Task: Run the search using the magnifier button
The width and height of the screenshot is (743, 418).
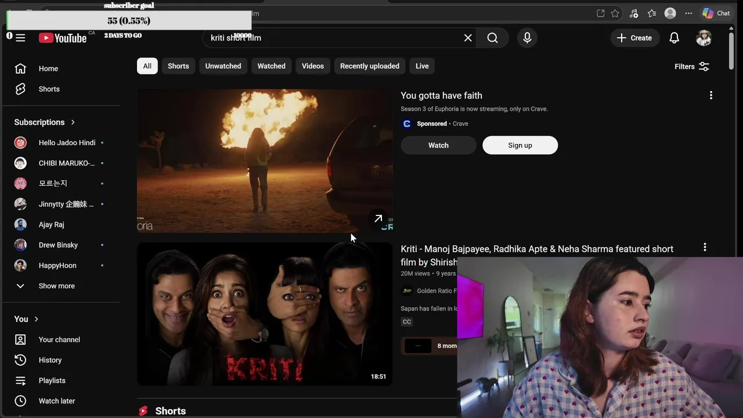Action: tap(493, 38)
